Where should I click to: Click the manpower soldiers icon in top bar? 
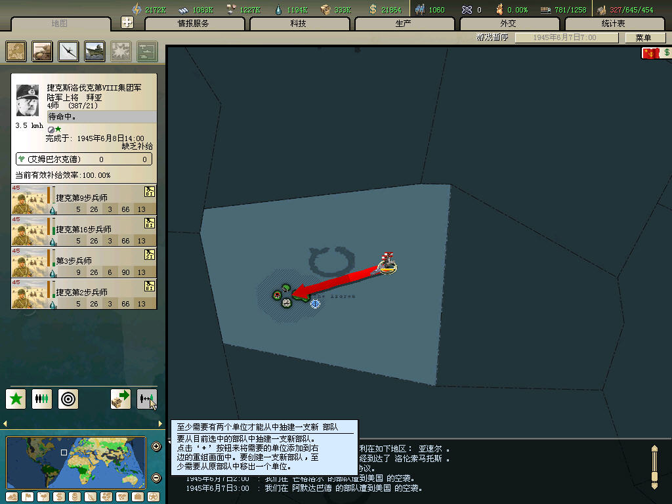(420, 9)
